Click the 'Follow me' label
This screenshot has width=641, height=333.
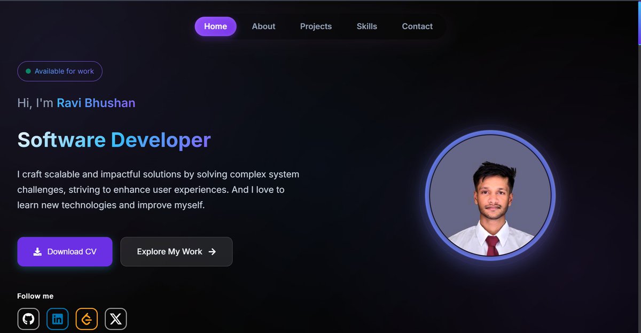coord(35,296)
